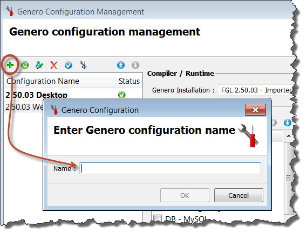Toggle the DB - MySQL checkbox
The width and height of the screenshot is (307, 235).
click(158, 218)
